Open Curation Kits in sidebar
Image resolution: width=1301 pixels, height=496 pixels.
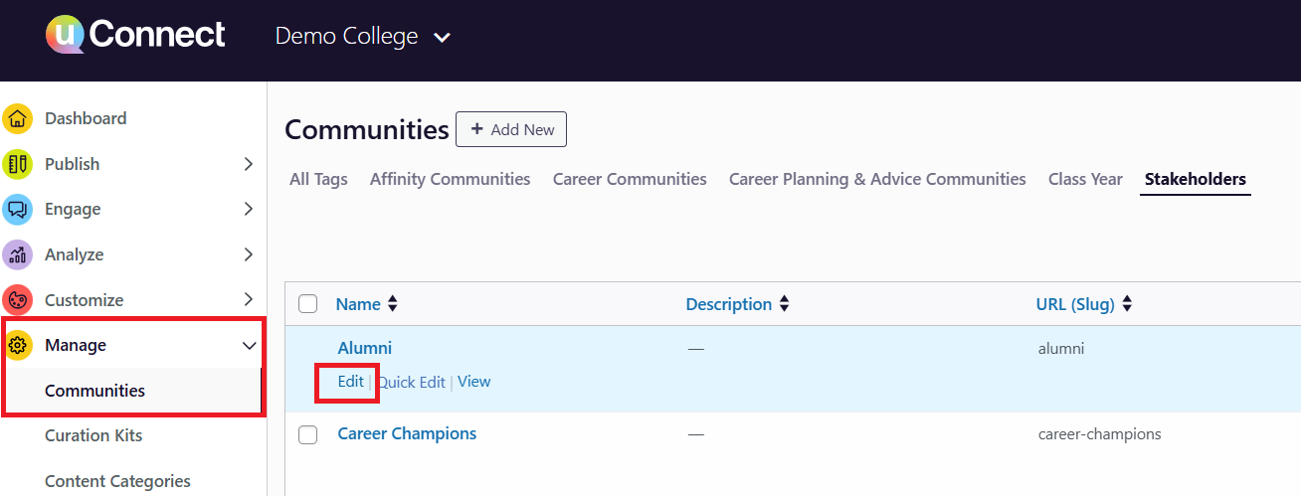pyautogui.click(x=93, y=435)
